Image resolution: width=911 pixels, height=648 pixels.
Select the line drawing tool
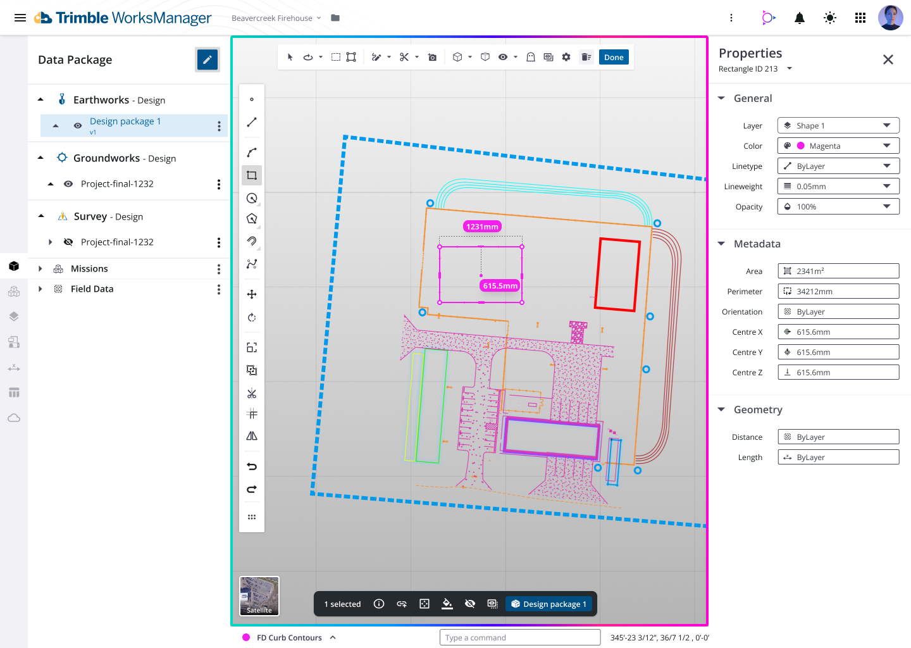point(252,122)
